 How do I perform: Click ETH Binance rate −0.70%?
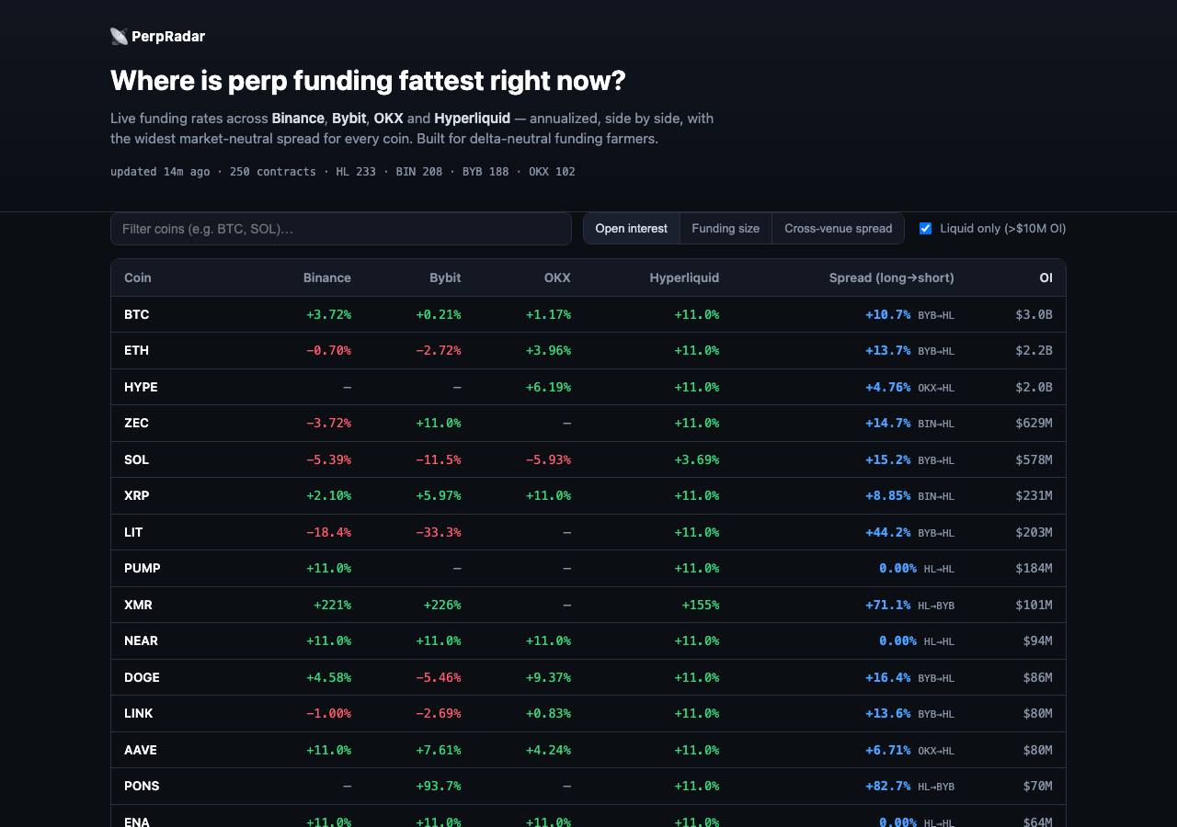point(328,350)
